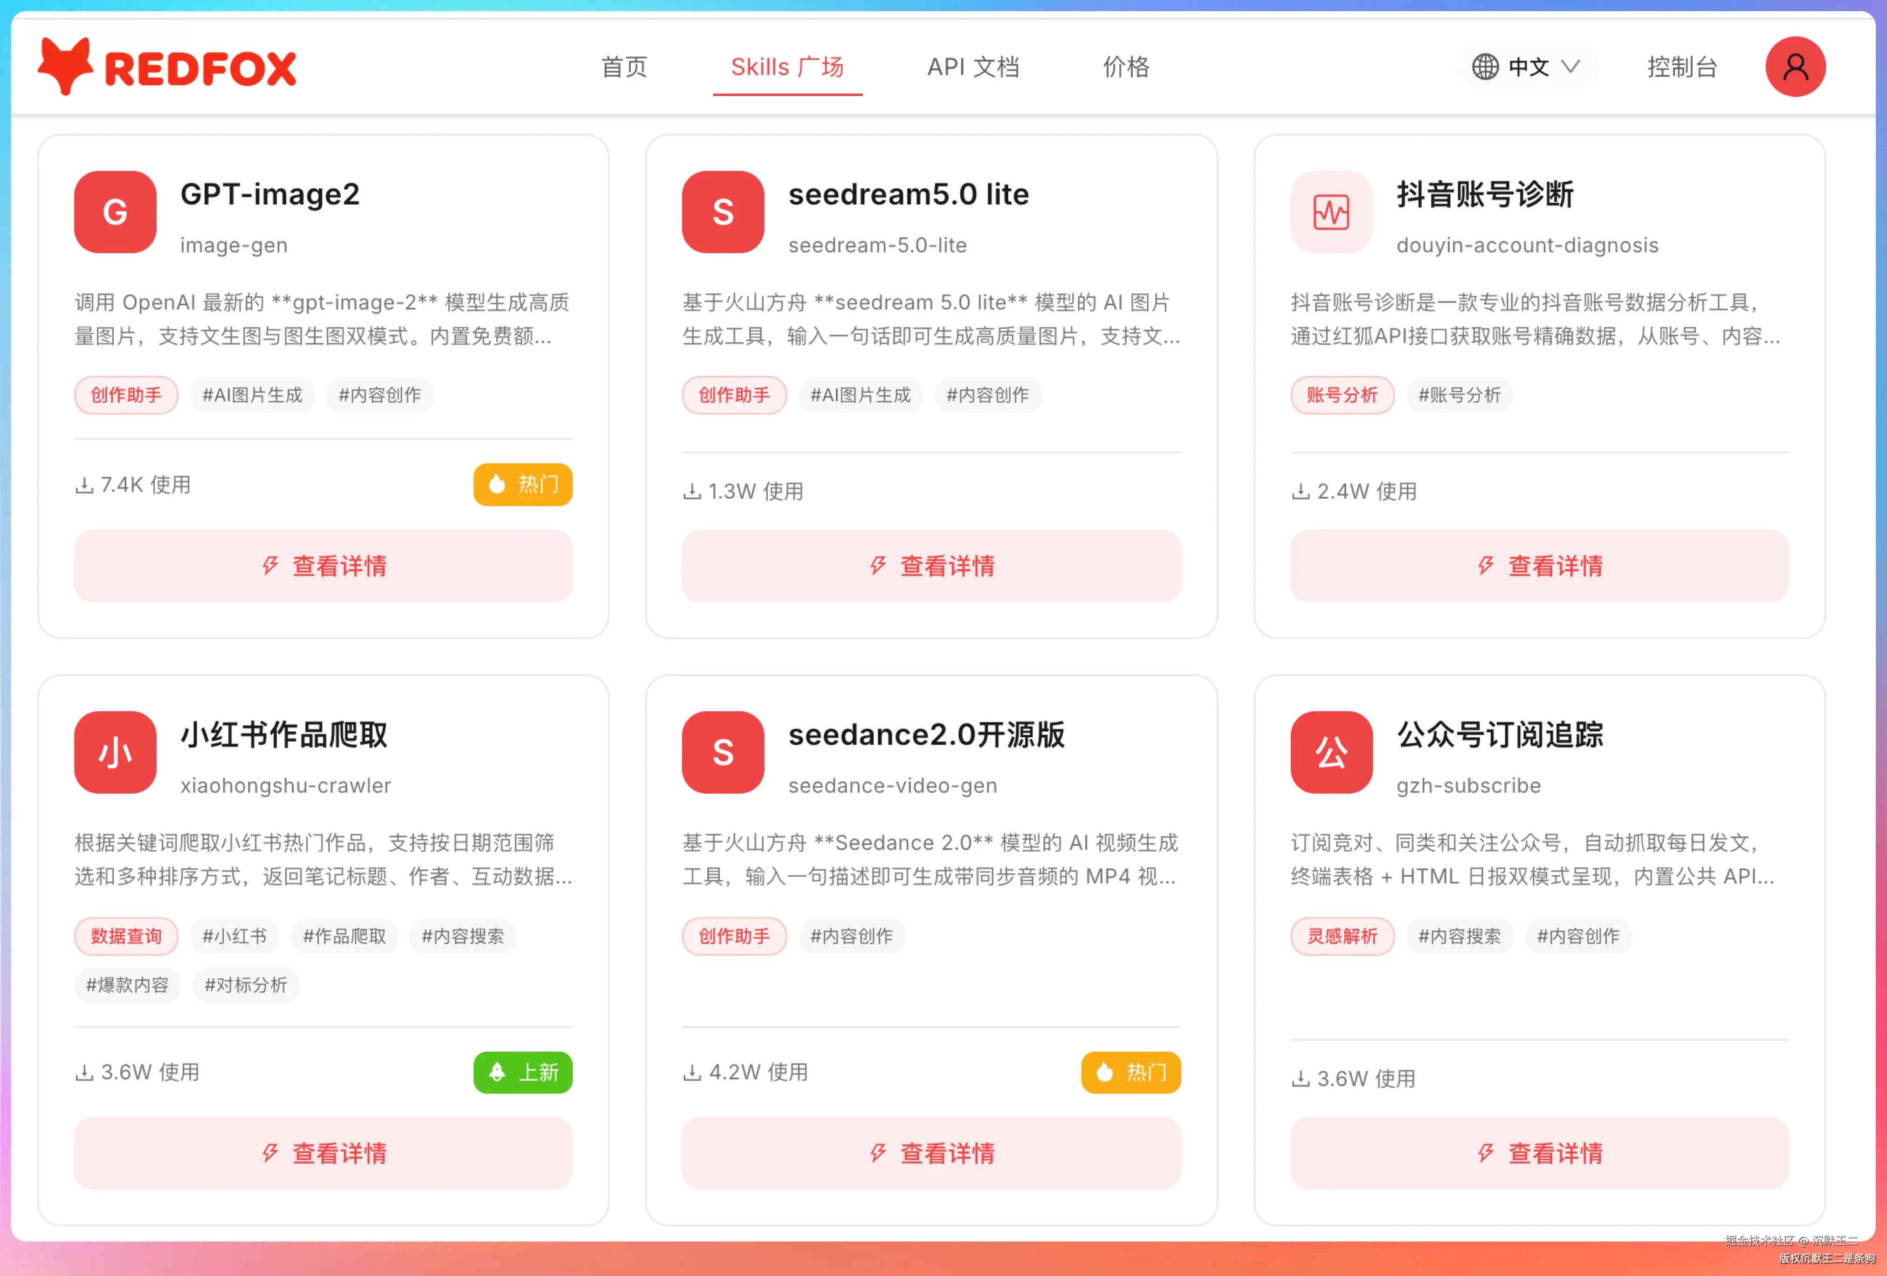
Task: Click the #内容创作 tag on 公众号订阅追踪
Action: [x=1578, y=936]
